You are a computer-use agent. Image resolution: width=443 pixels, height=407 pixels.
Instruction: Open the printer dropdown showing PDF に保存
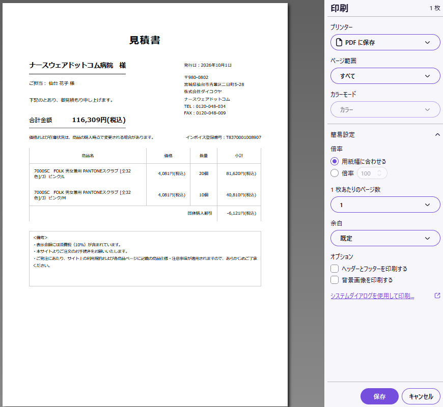click(x=385, y=42)
